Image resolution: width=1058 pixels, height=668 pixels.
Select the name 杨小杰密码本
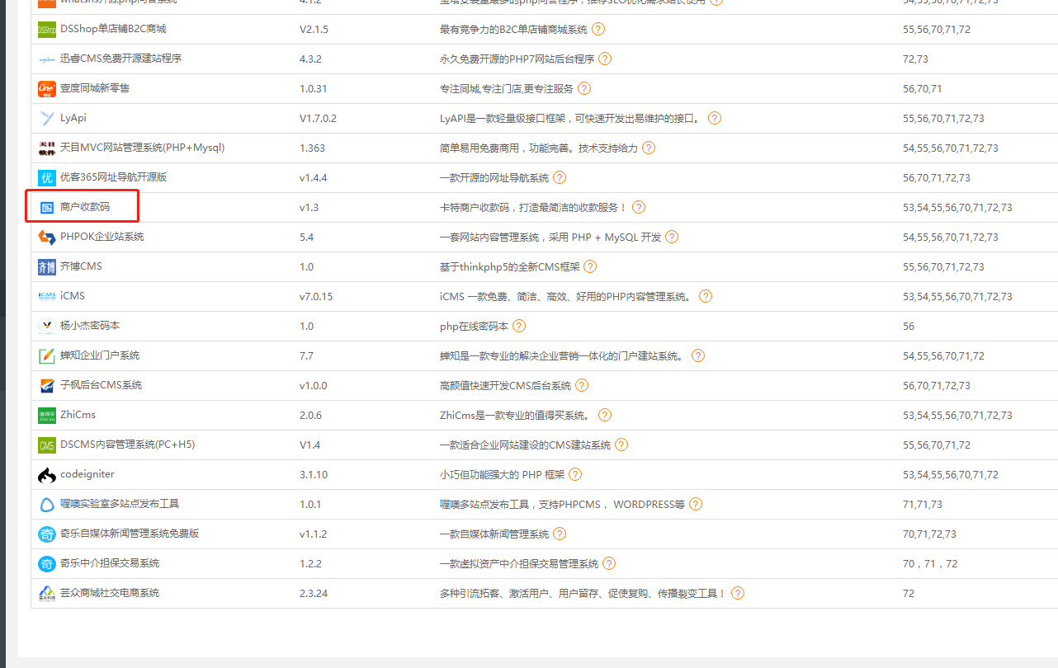pos(90,326)
